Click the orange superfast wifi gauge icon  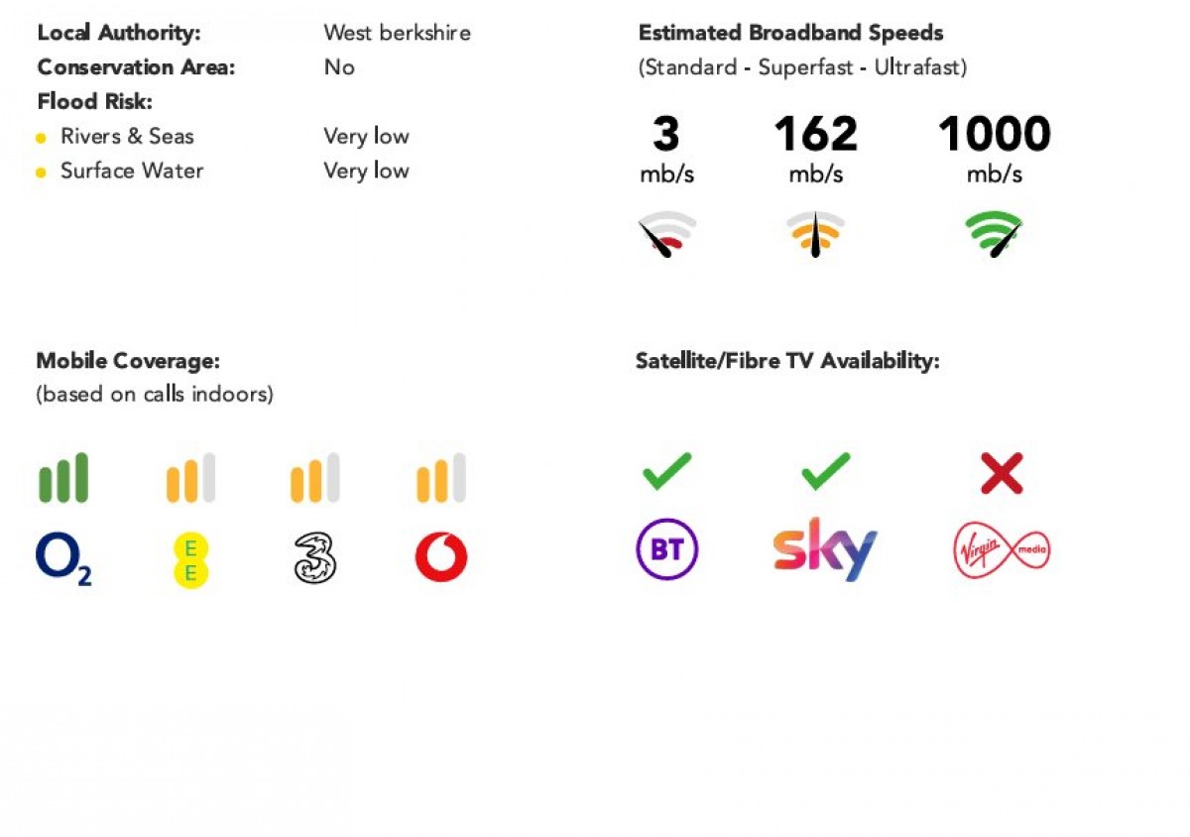(816, 234)
